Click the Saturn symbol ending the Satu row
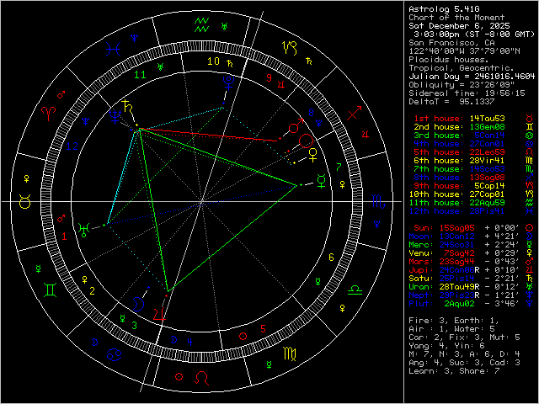This screenshot has height=404, width=539. pyautogui.click(x=529, y=279)
